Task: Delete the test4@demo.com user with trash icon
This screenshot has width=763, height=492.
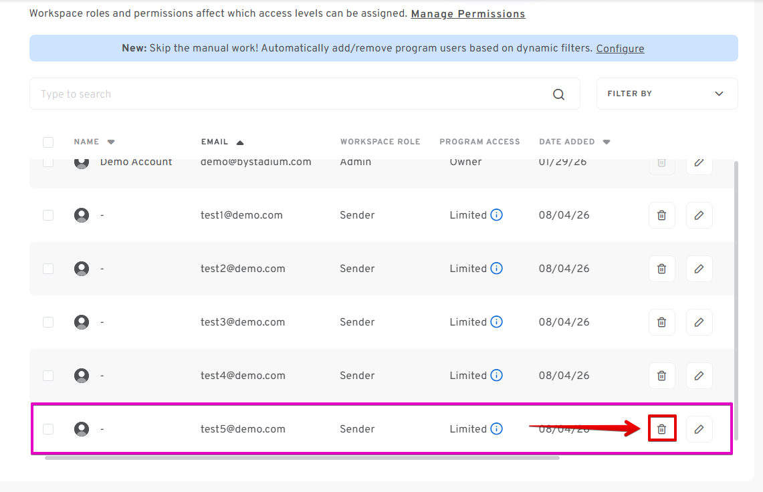Action: [x=662, y=376]
